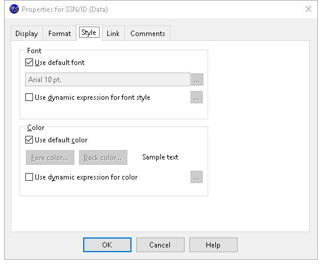Image resolution: width=322 pixels, height=264 pixels.
Task: Enable dynamic expression for color
Action: click(x=29, y=177)
